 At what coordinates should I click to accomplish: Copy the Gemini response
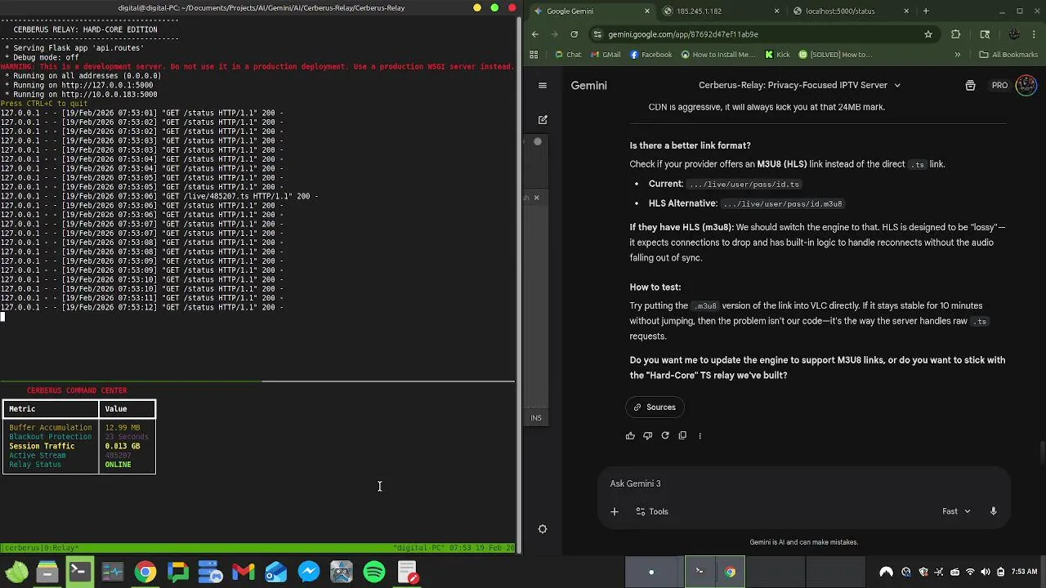[682, 435]
